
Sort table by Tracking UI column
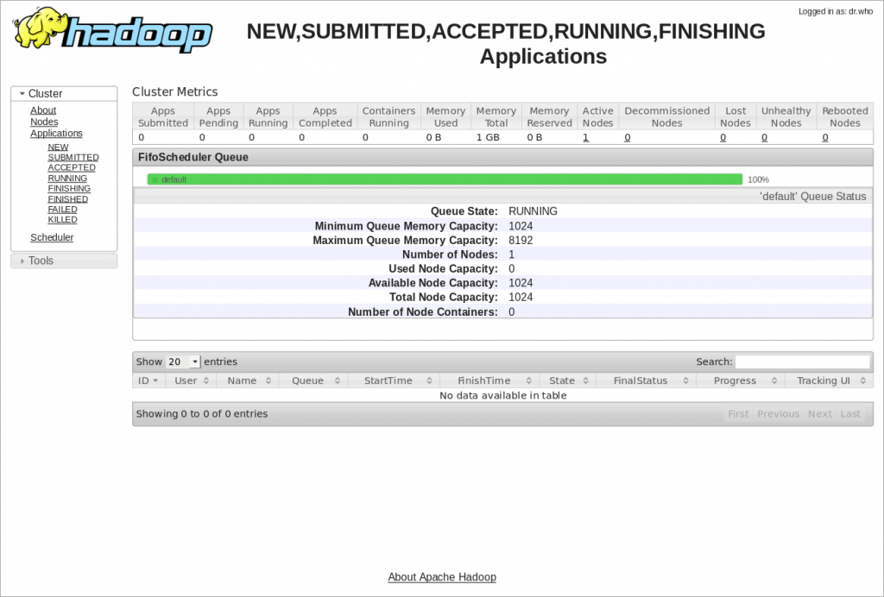(x=830, y=380)
